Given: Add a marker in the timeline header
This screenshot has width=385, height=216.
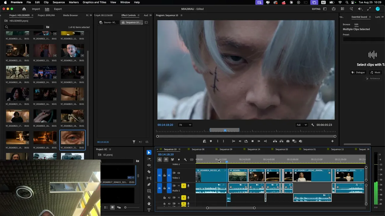Looking at the screenshot, I should pyautogui.click(x=179, y=160).
